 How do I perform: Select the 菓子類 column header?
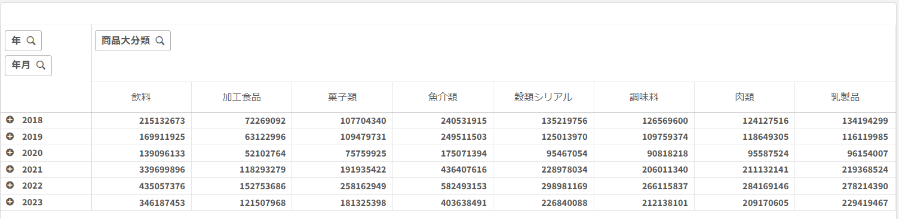pos(342,97)
